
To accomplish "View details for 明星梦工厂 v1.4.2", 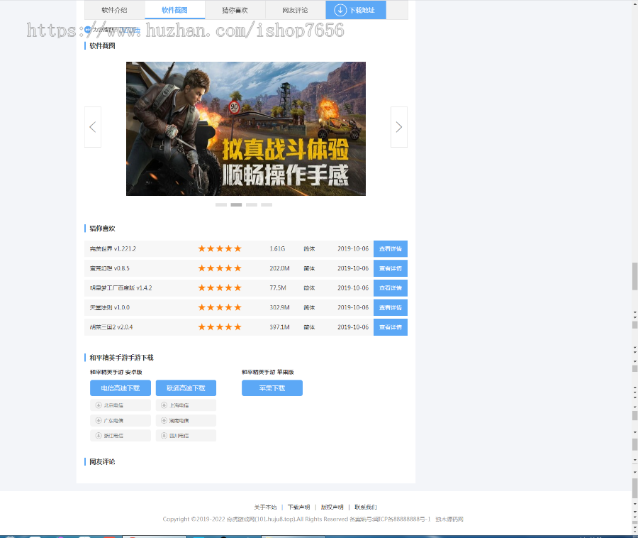I will point(391,288).
